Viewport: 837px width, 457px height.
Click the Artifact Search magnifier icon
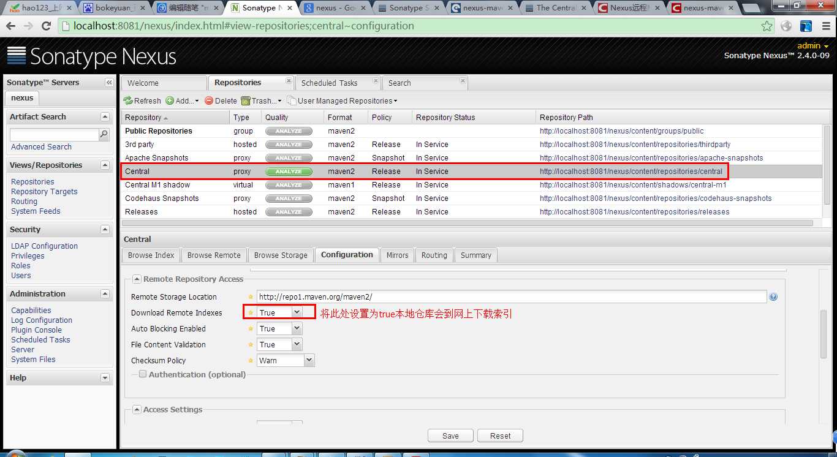tap(104, 135)
